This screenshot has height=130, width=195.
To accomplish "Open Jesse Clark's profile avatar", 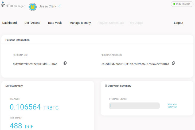I will point(33,7).
